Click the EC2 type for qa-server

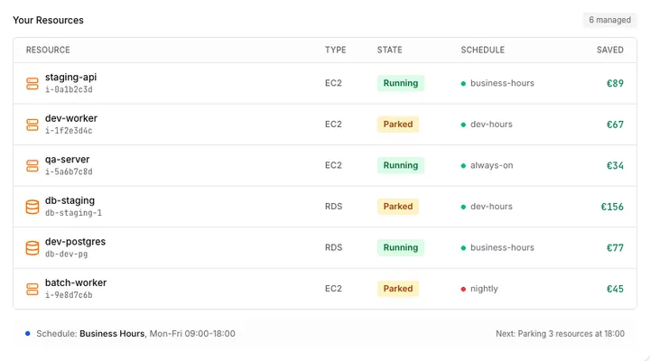[x=333, y=165]
